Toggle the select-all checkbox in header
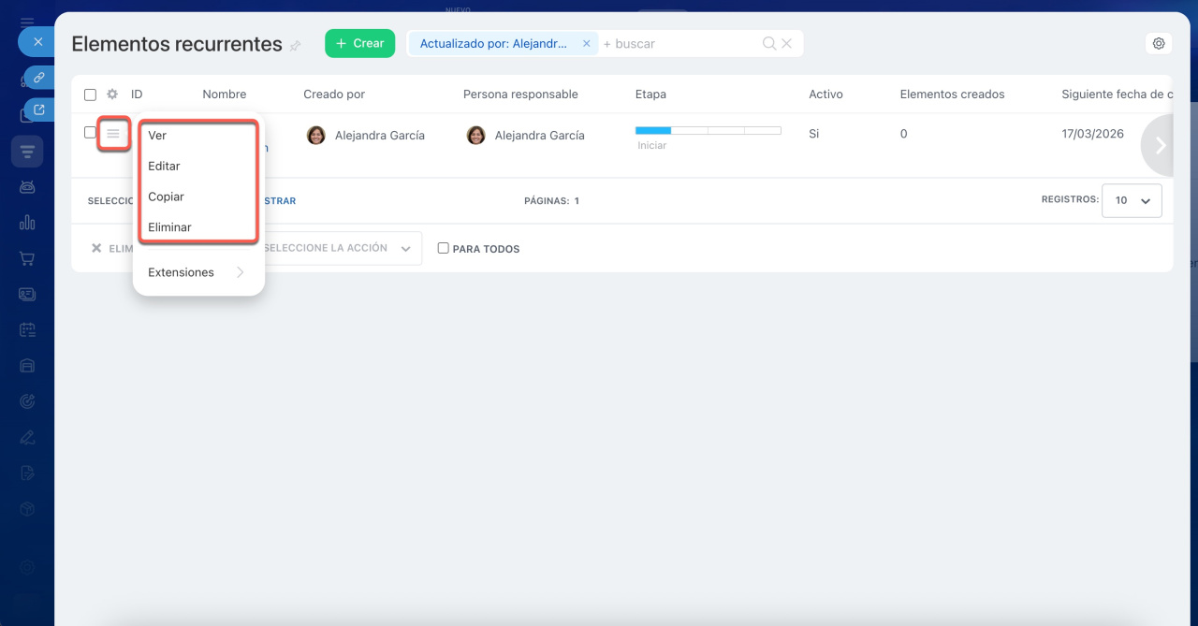Screen dimensions: 1198x626 pyautogui.click(x=90, y=95)
